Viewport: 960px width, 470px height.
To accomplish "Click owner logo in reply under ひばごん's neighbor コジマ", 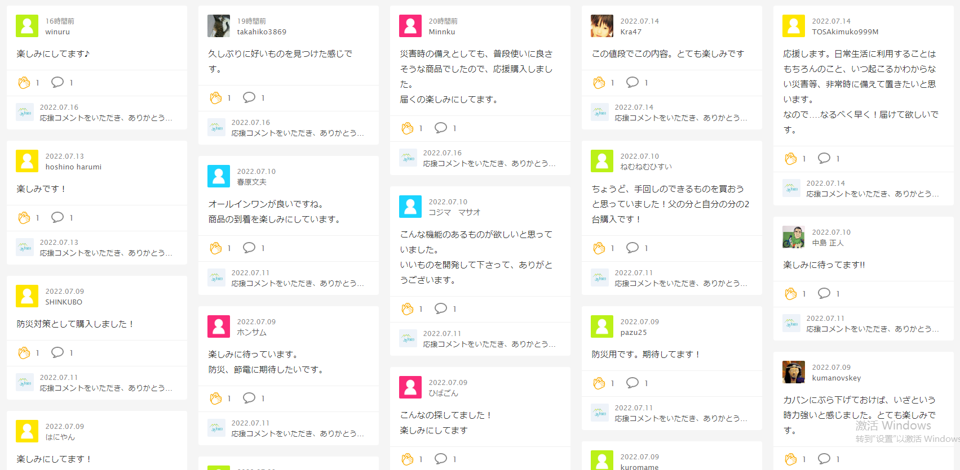I will 408,338.
